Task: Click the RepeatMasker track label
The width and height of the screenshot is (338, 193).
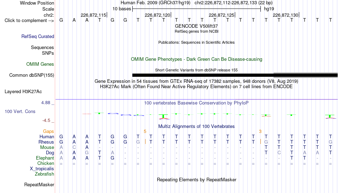Action: pos(39,184)
